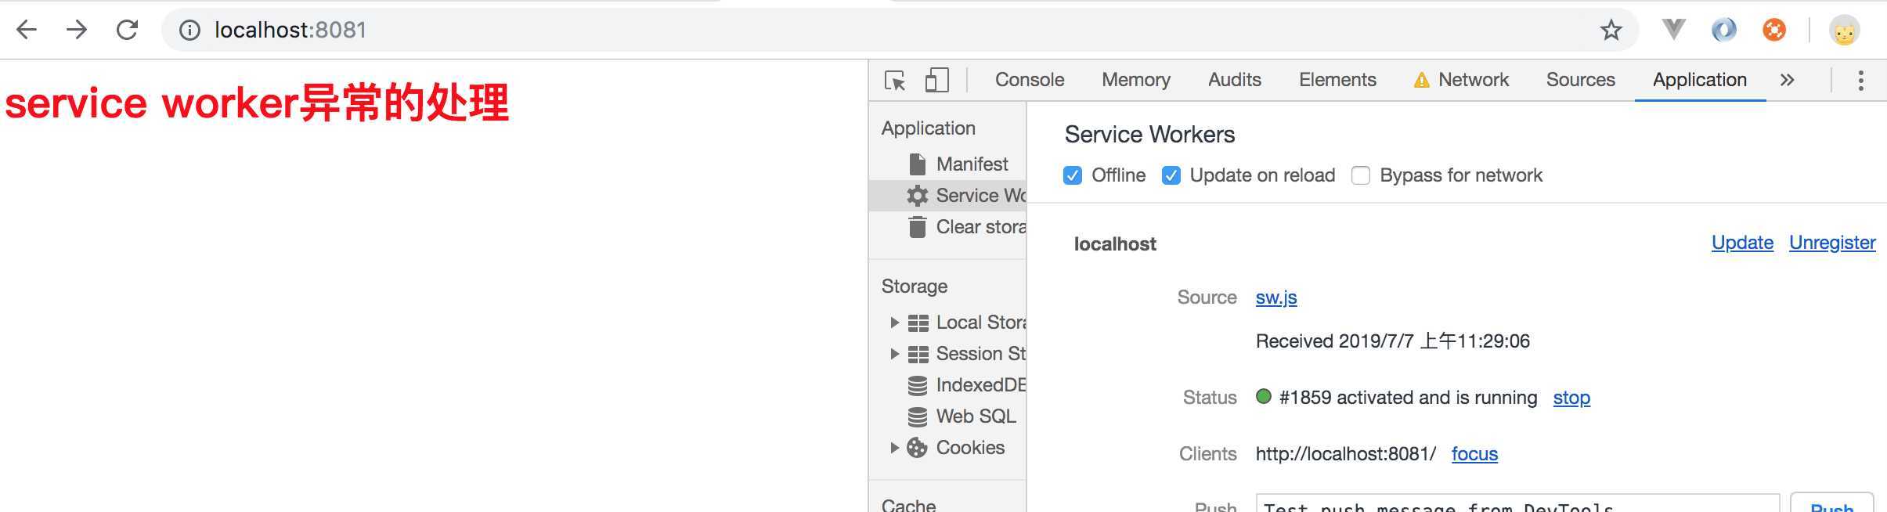Disable the Offline checkbox

point(1073,175)
